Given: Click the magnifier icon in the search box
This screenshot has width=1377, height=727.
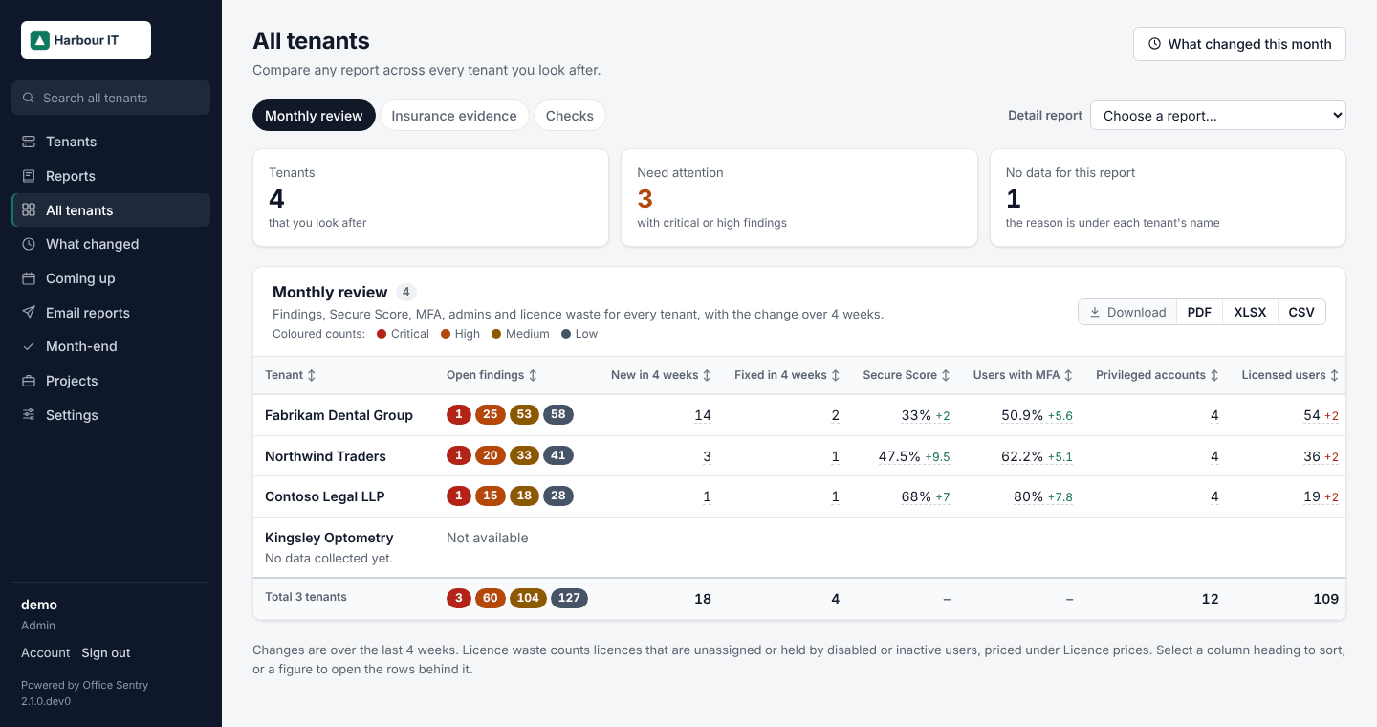Looking at the screenshot, I should pos(30,98).
